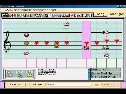The image size is (126, 94).
Task: Click the sharp car note at measure 25
Action: [107, 48]
